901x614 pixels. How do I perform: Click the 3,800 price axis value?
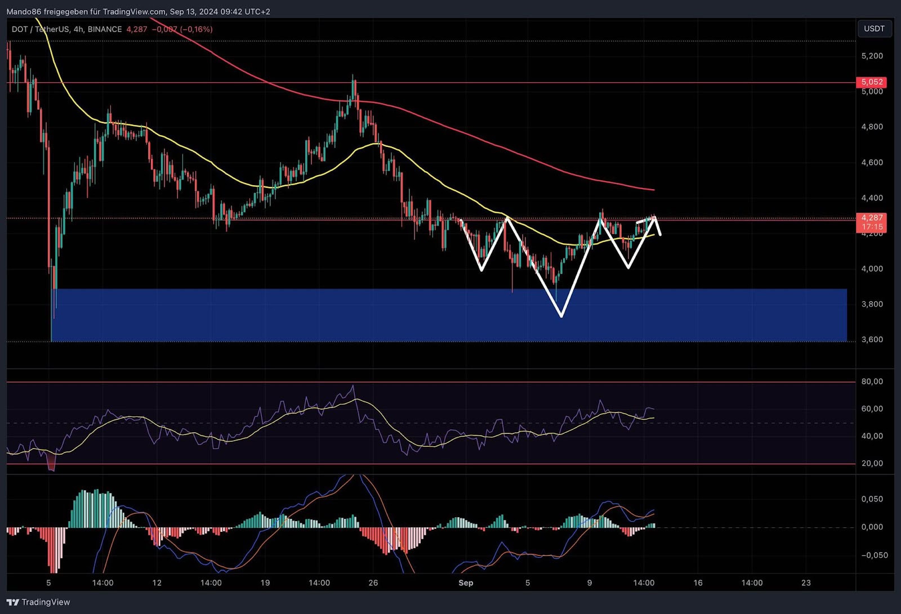(872, 304)
